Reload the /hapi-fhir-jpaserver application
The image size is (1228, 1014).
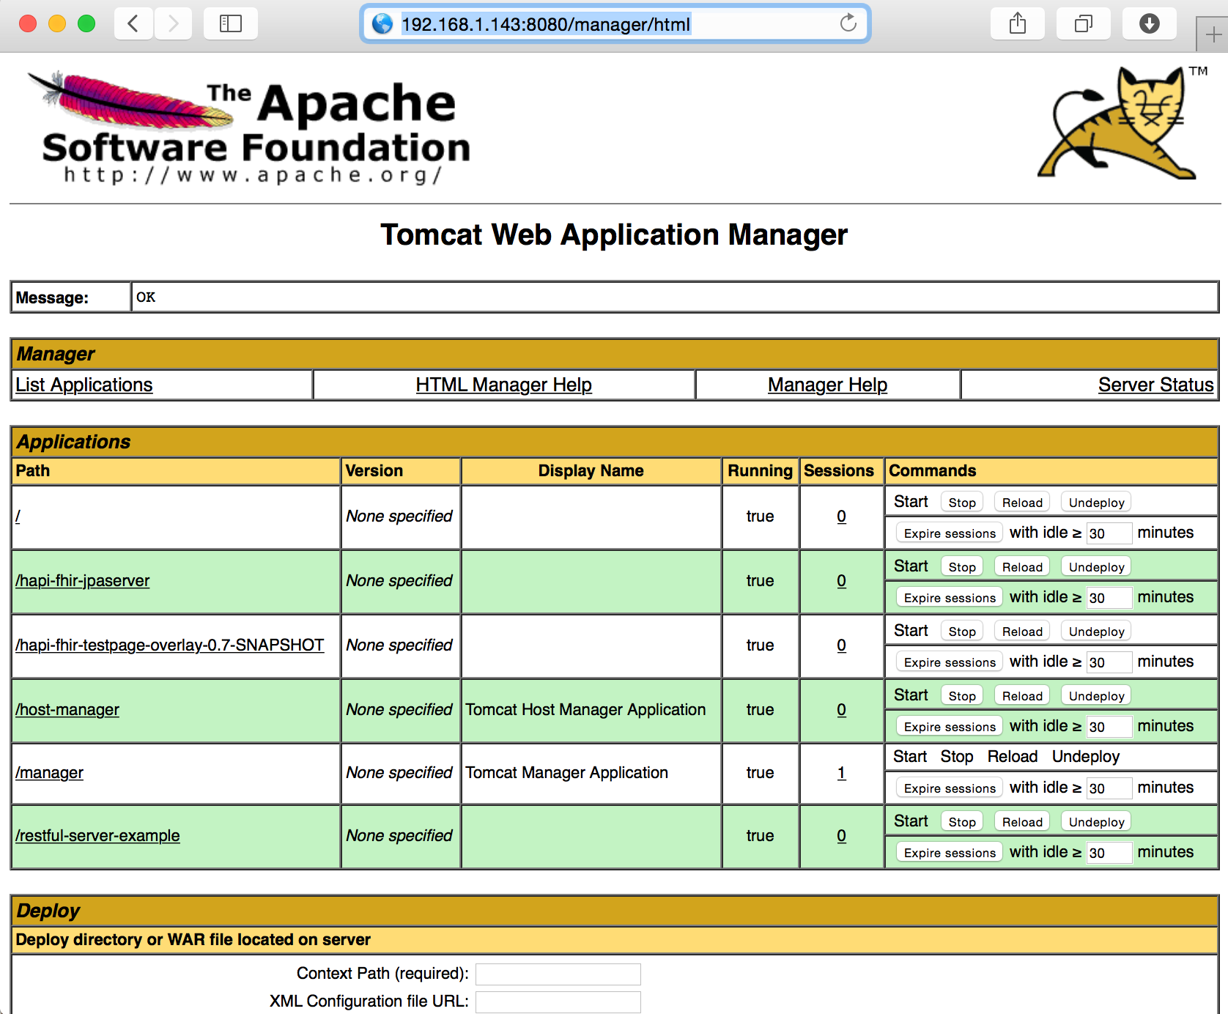coord(1022,567)
